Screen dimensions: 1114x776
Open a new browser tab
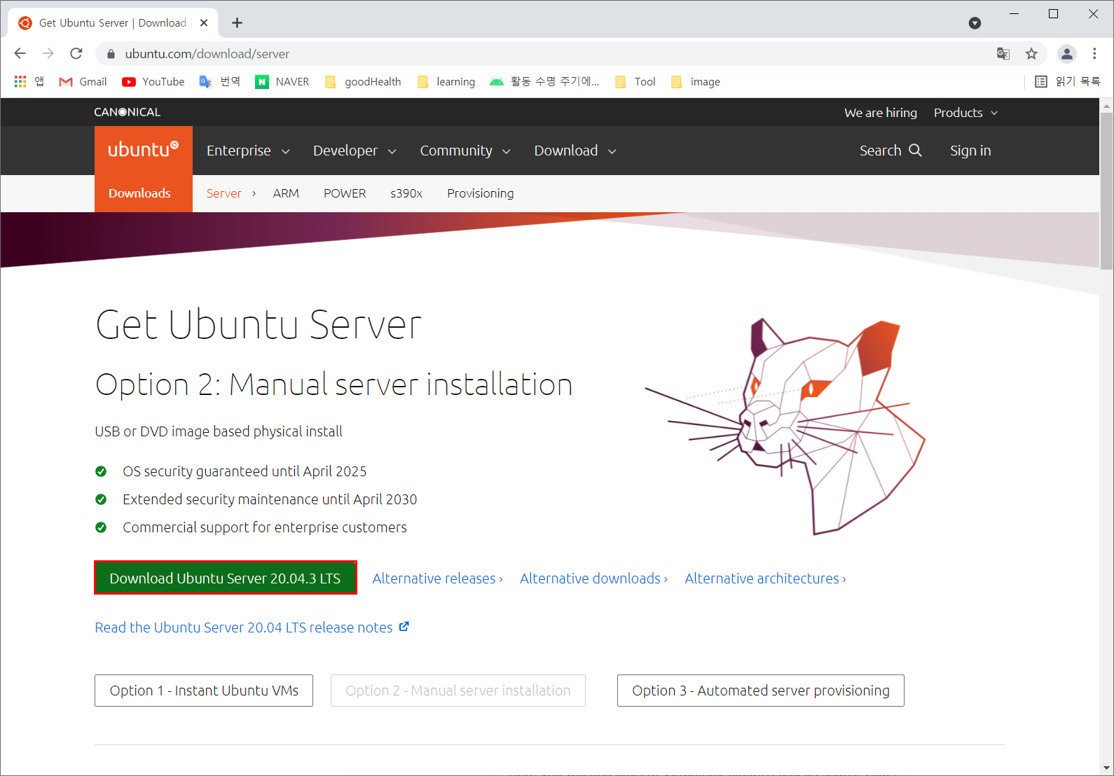(237, 23)
